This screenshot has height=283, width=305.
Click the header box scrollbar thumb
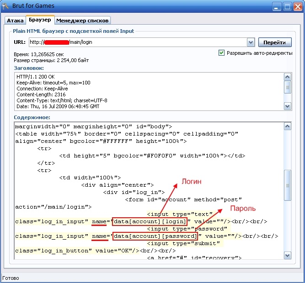288,87
